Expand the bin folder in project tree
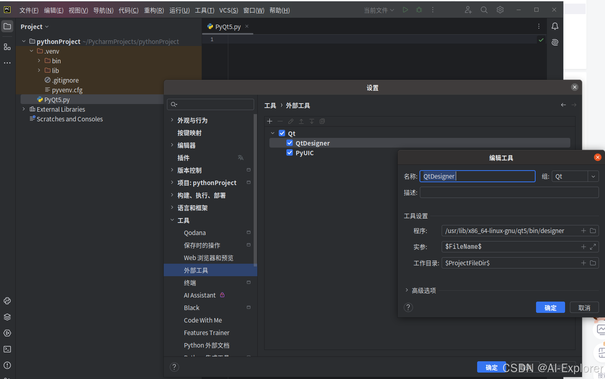The image size is (605, 379). coord(39,60)
